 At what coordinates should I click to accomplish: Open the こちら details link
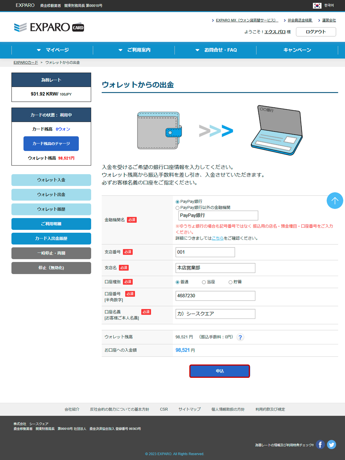(x=217, y=238)
